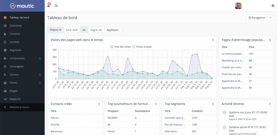This screenshot has width=277, height=135.
Task: Open the Marketing as a S... link
Action: 232,60
